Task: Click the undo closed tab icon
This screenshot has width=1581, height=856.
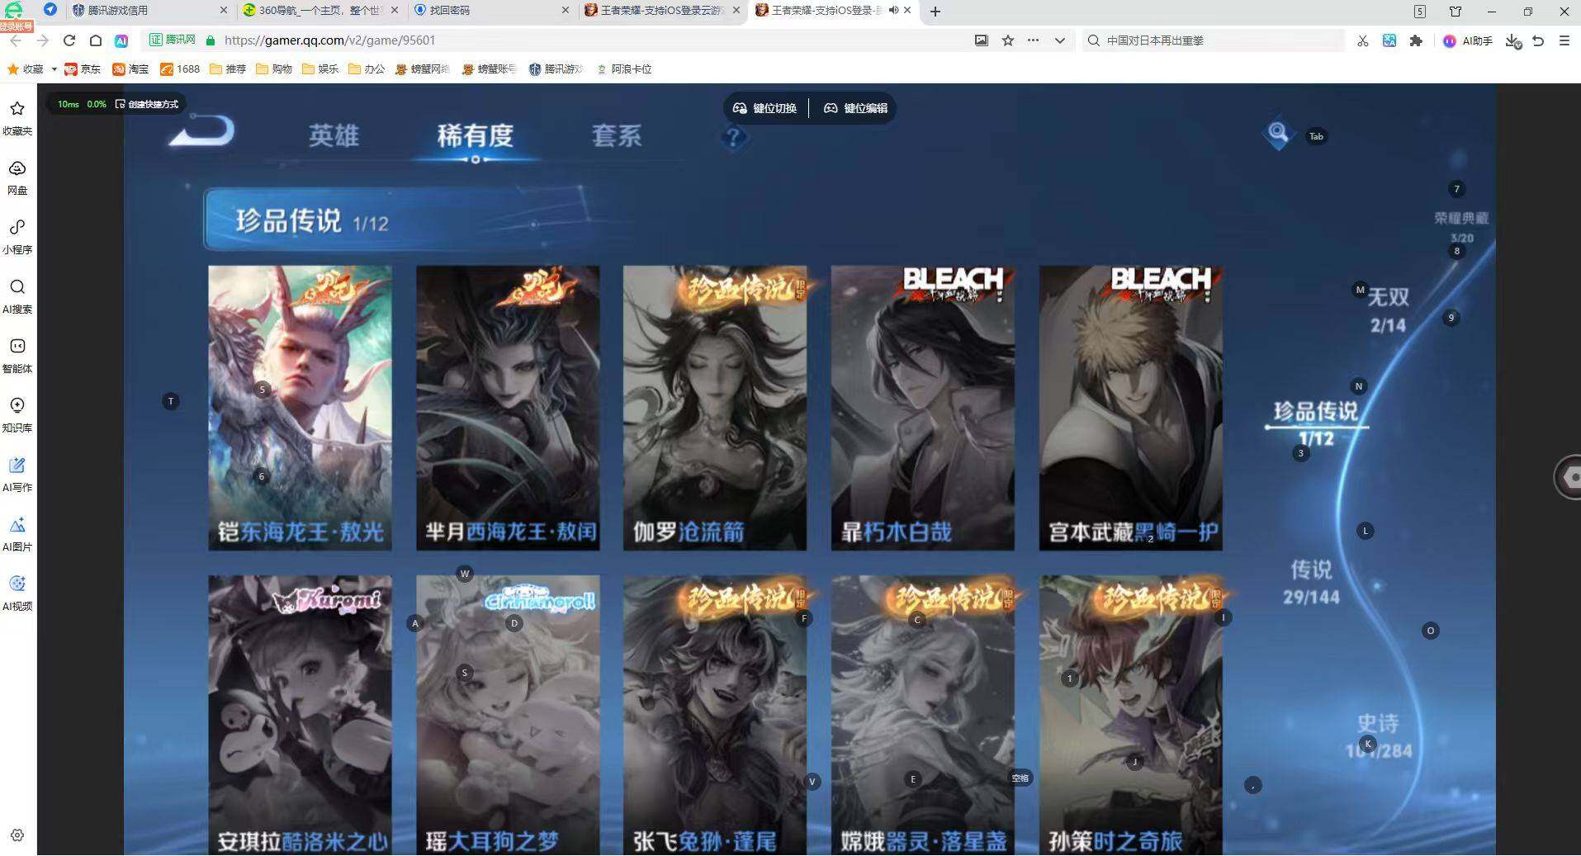Action: 1538,40
